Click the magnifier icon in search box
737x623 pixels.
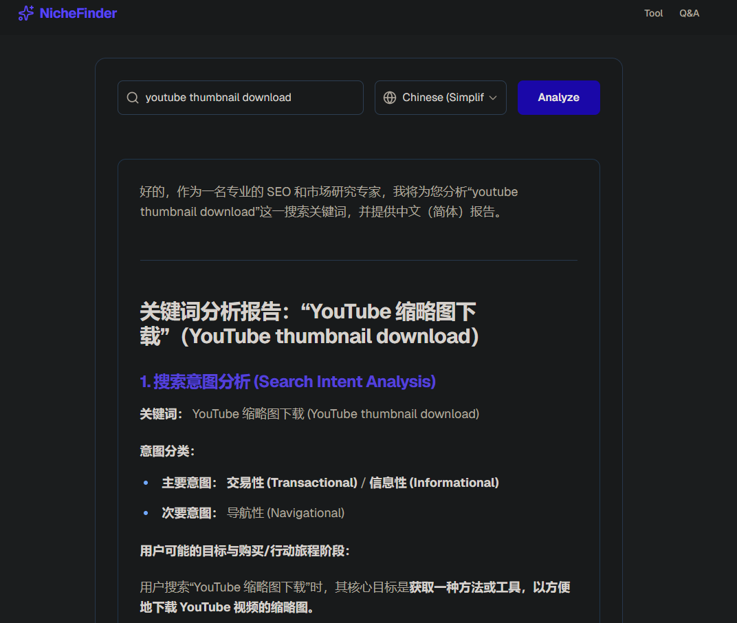(x=133, y=98)
